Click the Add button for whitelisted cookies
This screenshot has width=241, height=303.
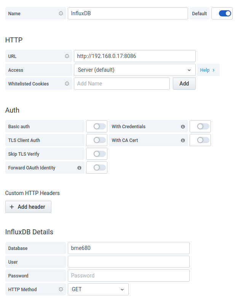pos(184,84)
